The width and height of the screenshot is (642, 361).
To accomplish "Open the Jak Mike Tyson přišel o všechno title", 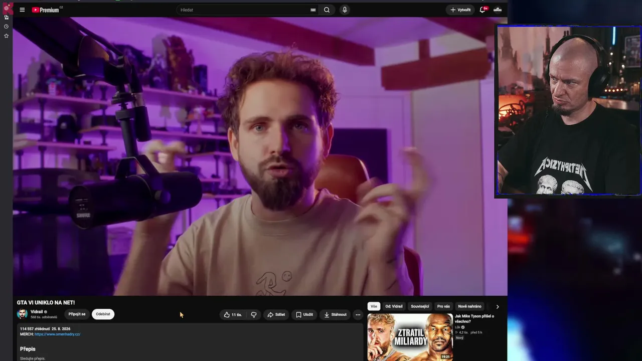I will coord(474,318).
